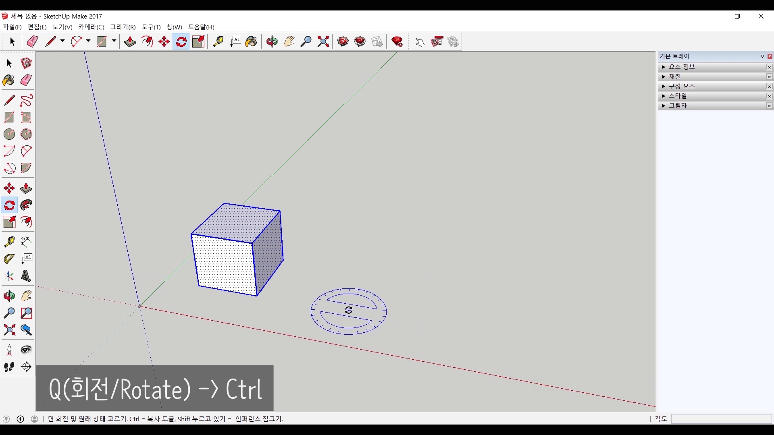
Task: Choose the Follow Me tool
Action: tap(26, 205)
